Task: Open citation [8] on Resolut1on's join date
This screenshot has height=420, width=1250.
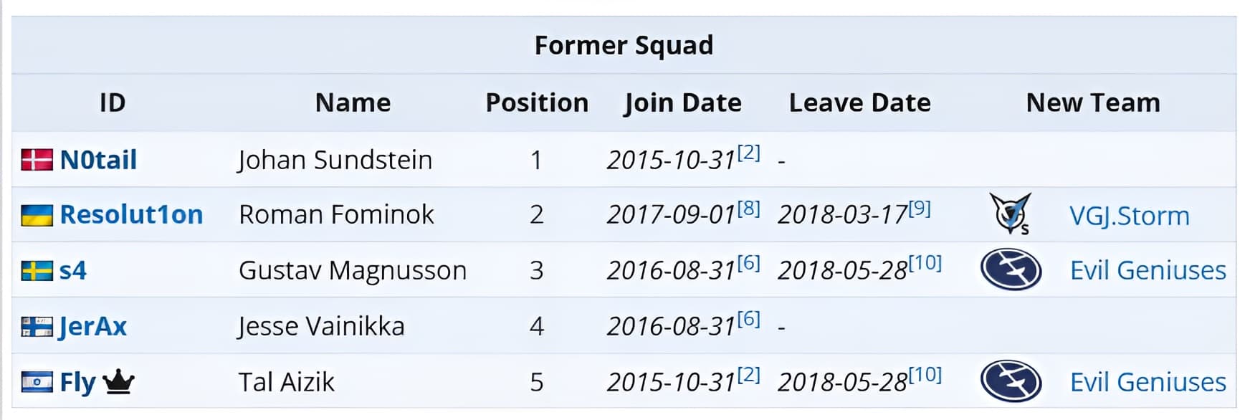Action: click(x=749, y=209)
